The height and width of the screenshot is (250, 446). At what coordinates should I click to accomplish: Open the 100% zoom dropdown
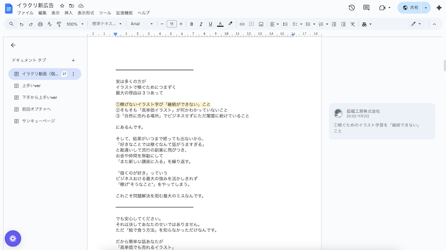pyautogui.click(x=74, y=24)
